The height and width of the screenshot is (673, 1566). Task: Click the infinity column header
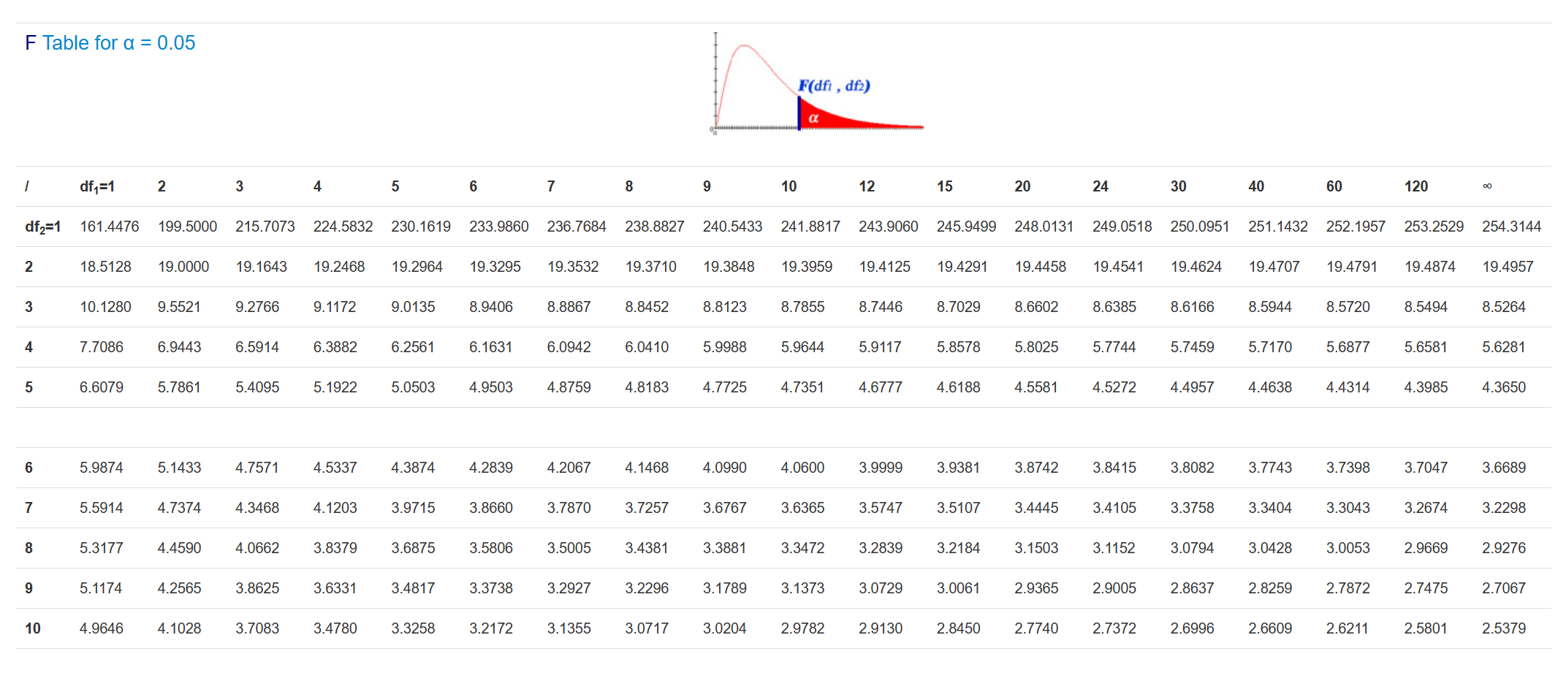click(1487, 186)
